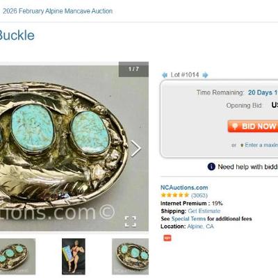This screenshot has height=278, width=278.
Task: Select first buckle thumbnail
Action: pyautogui.click(x=17, y=256)
